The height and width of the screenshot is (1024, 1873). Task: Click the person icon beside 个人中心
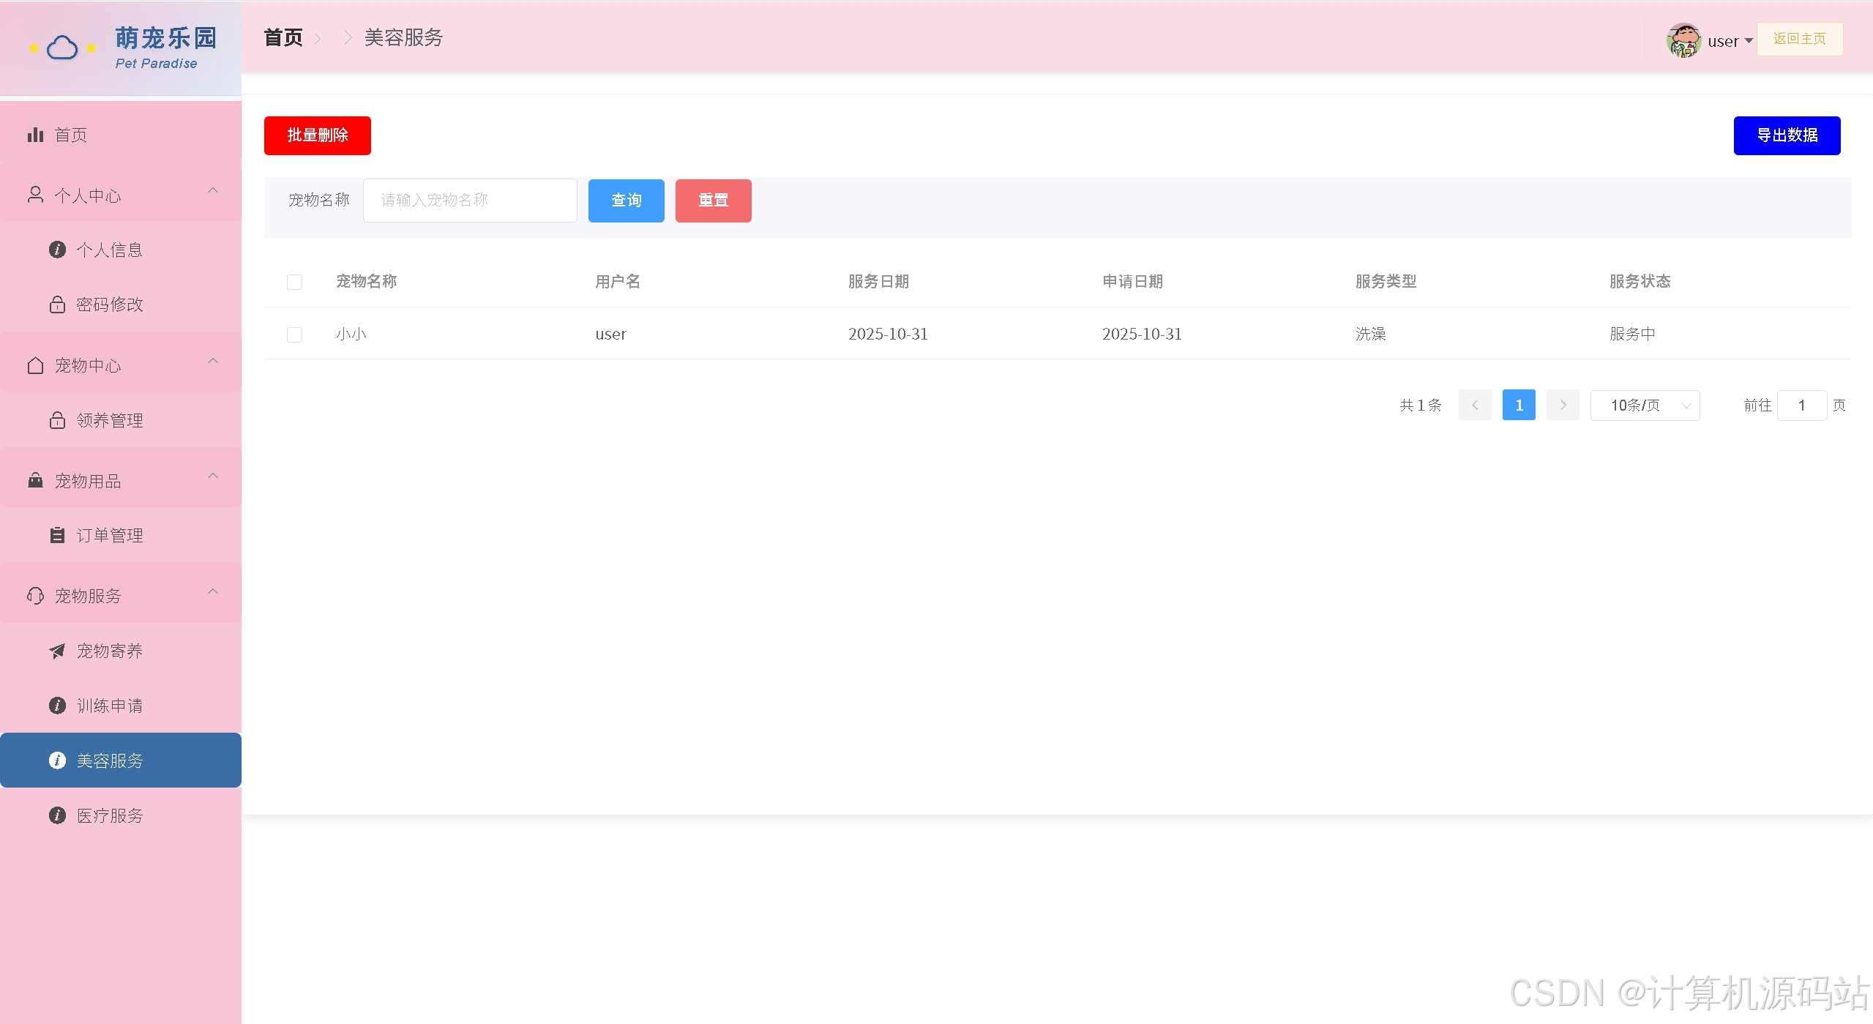35,195
